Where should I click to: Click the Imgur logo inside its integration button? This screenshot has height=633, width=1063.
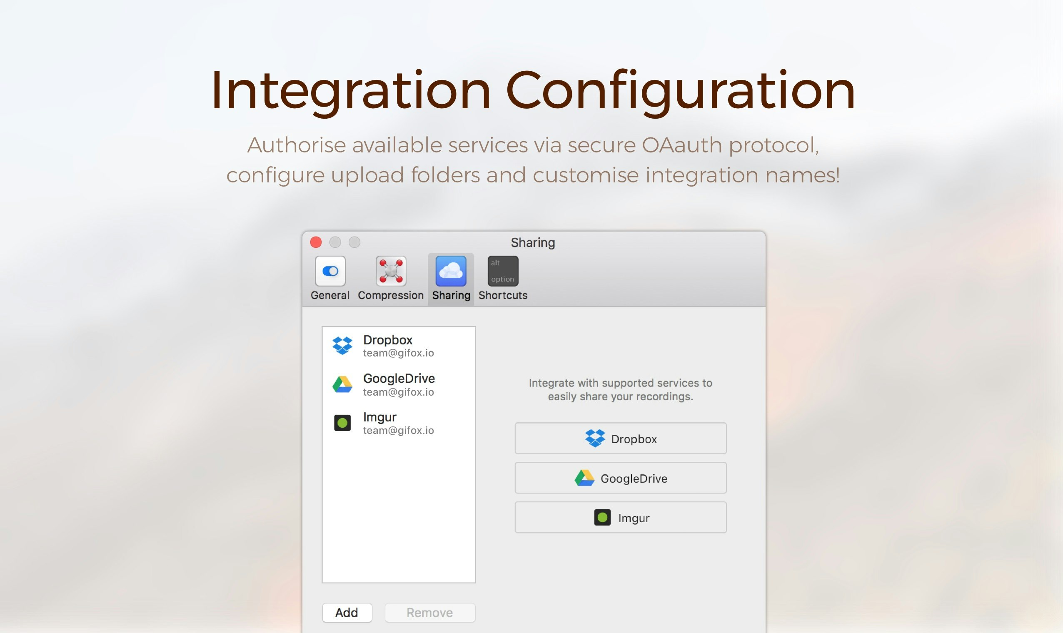pyautogui.click(x=602, y=517)
